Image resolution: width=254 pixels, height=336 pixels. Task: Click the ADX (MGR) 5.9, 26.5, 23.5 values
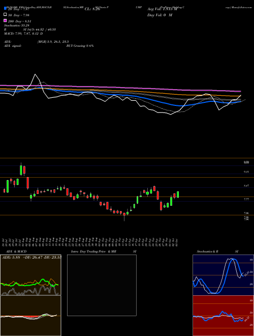point(53,42)
